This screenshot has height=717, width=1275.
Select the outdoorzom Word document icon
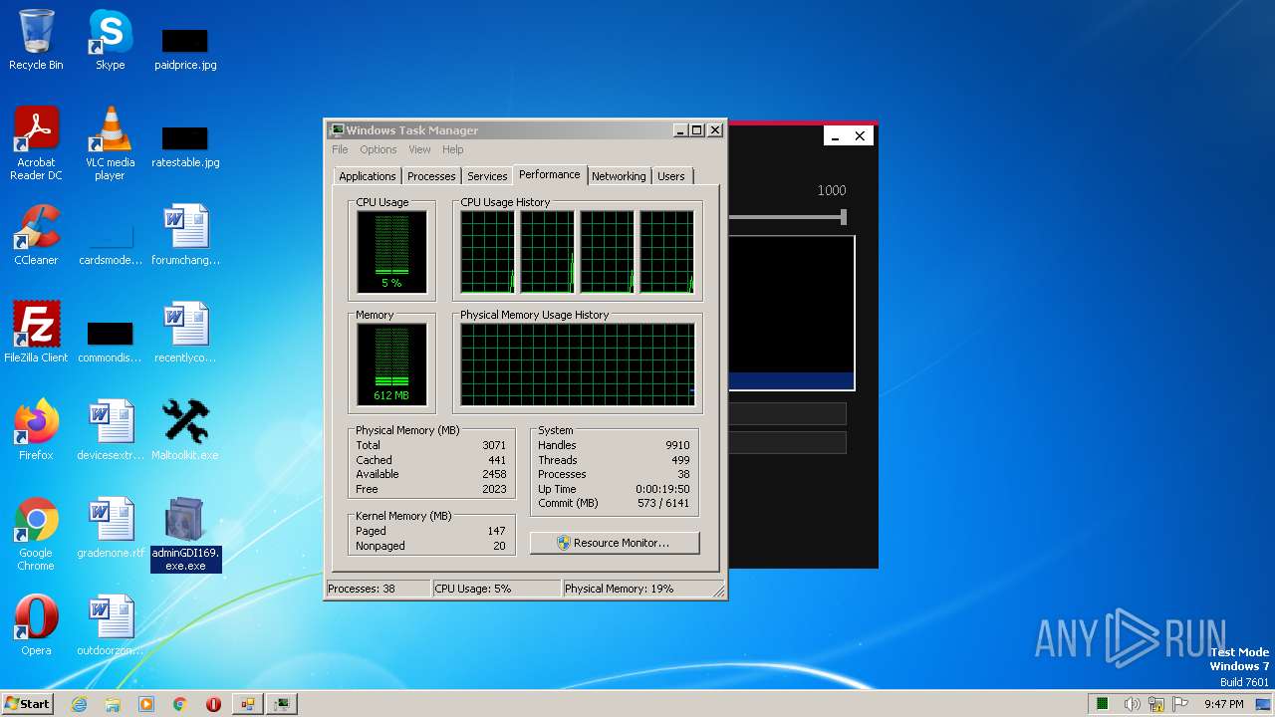click(x=110, y=625)
